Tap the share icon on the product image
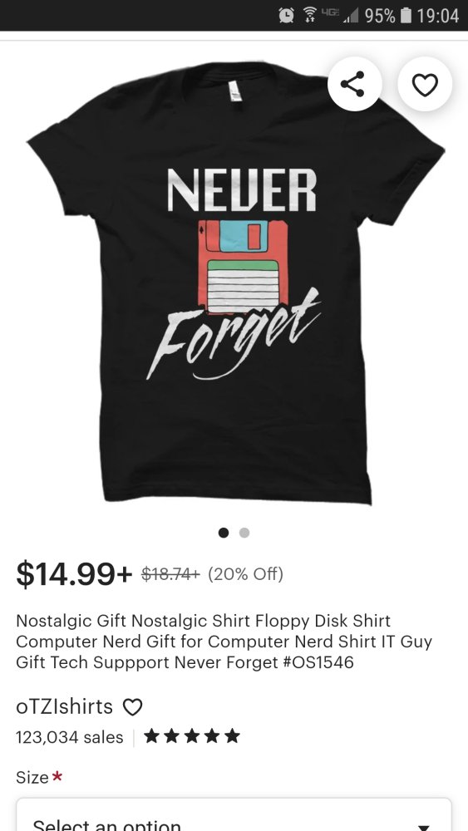 (x=354, y=84)
